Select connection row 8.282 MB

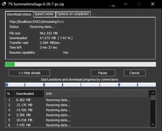[78, 100]
